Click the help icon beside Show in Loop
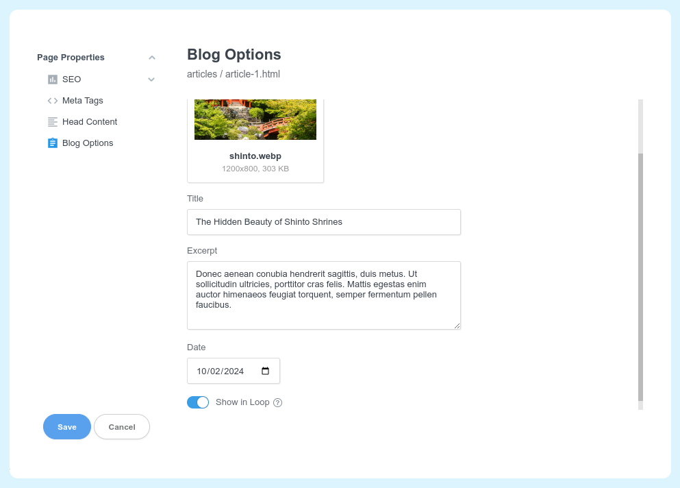The height and width of the screenshot is (488, 680). coord(277,402)
